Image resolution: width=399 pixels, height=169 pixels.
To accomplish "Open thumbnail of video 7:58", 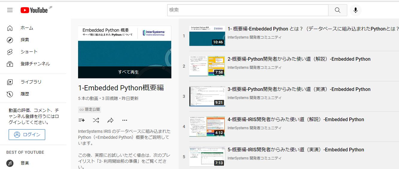I will [x=207, y=66].
